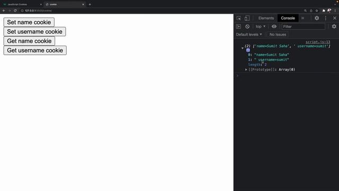This screenshot has height=191, width=339.
Task: Open the tab search chevron
Action: [x=335, y=4]
